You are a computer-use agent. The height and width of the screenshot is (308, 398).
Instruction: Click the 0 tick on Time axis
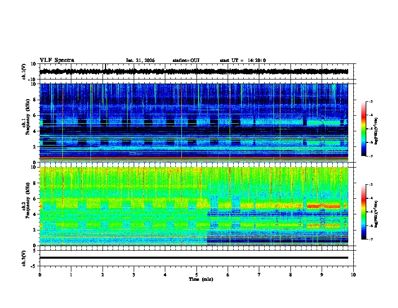[x=40, y=275]
